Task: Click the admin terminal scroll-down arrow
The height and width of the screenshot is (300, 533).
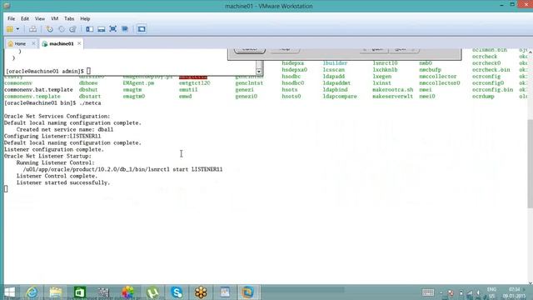Action: tap(259, 72)
